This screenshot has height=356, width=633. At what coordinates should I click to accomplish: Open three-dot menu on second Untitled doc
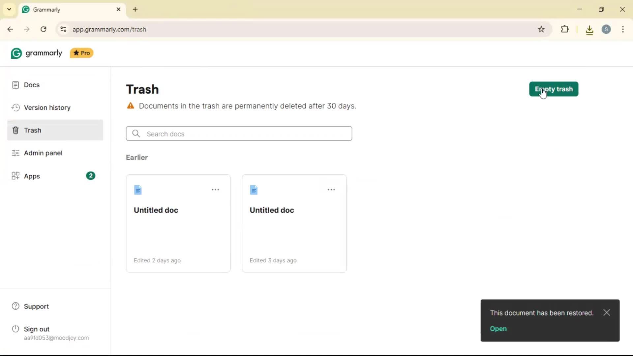point(331,190)
